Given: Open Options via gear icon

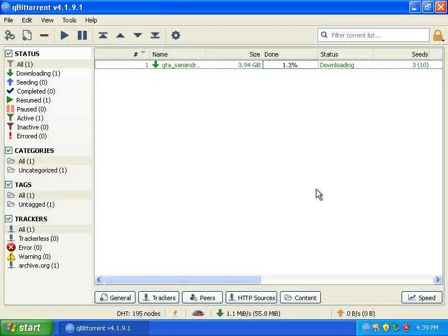Looking at the screenshot, I should tap(176, 35).
